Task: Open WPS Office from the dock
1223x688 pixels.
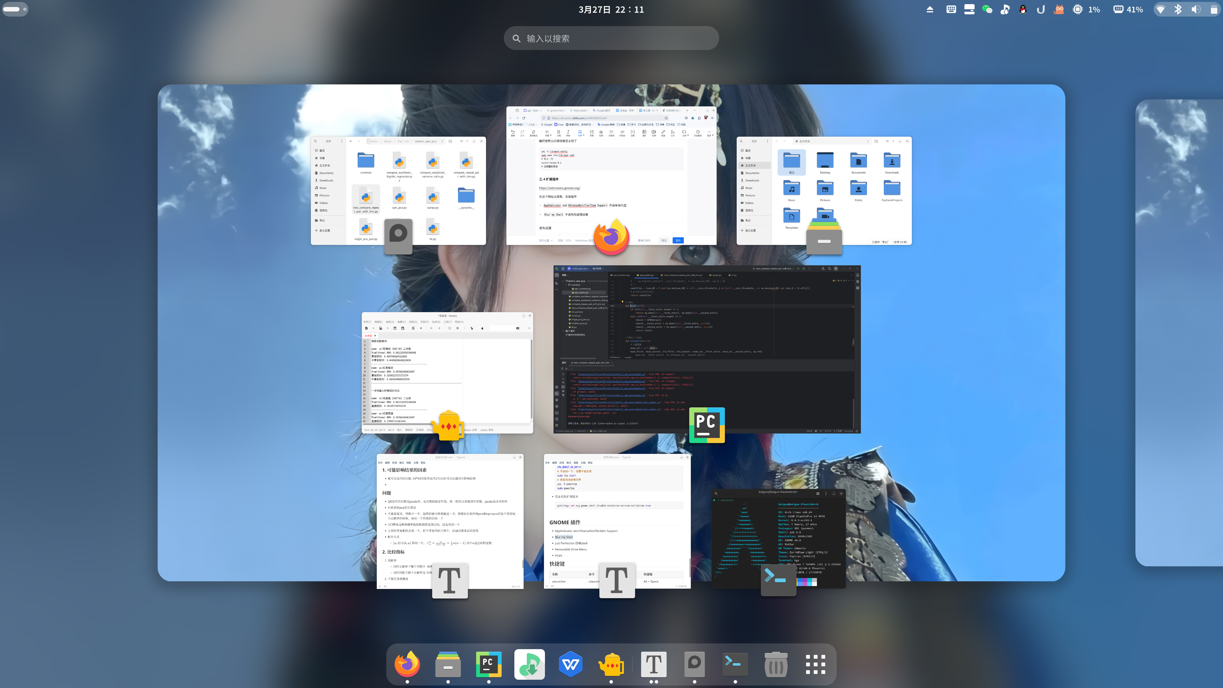Action: click(570, 664)
